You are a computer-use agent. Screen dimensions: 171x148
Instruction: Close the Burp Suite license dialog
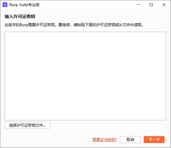tap(164, 5)
